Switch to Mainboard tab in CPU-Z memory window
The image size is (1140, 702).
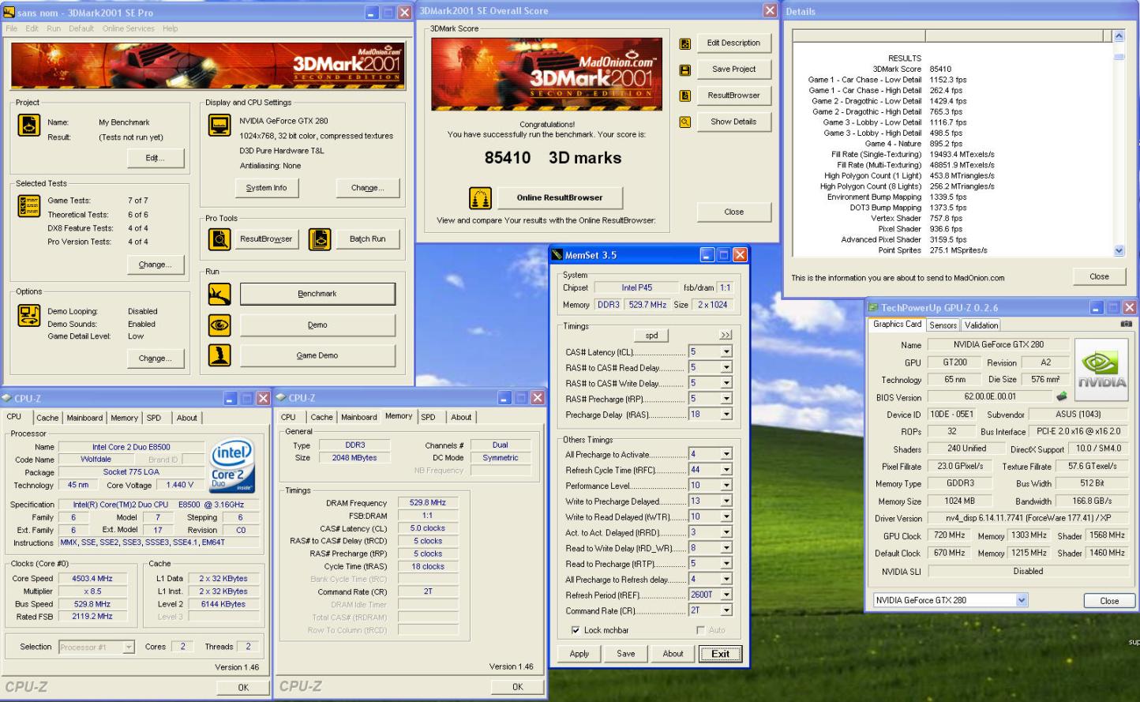[x=358, y=417]
